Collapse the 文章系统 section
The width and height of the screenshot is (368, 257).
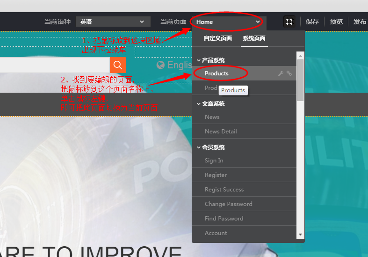click(x=211, y=104)
